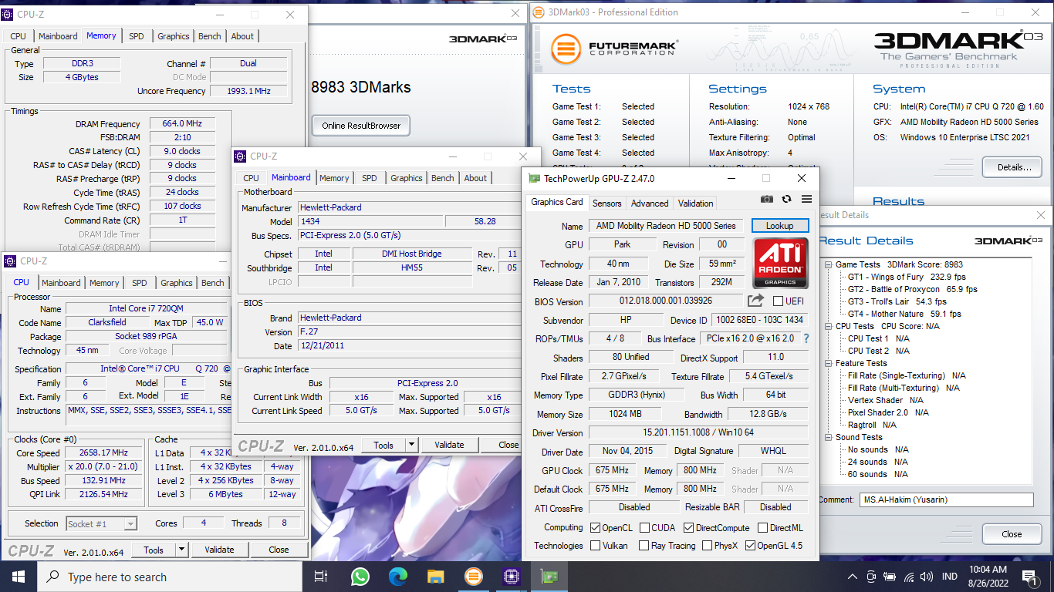Open the notification center icon
The image size is (1054, 592).
point(1030,577)
